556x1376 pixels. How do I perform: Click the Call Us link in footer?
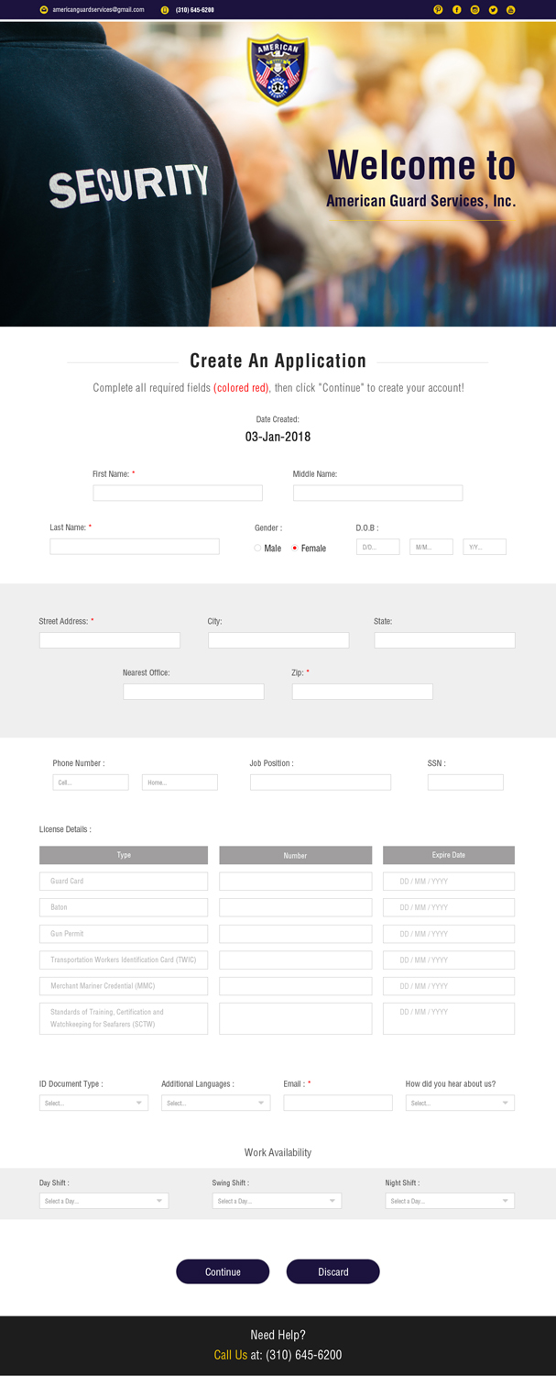tap(231, 1355)
